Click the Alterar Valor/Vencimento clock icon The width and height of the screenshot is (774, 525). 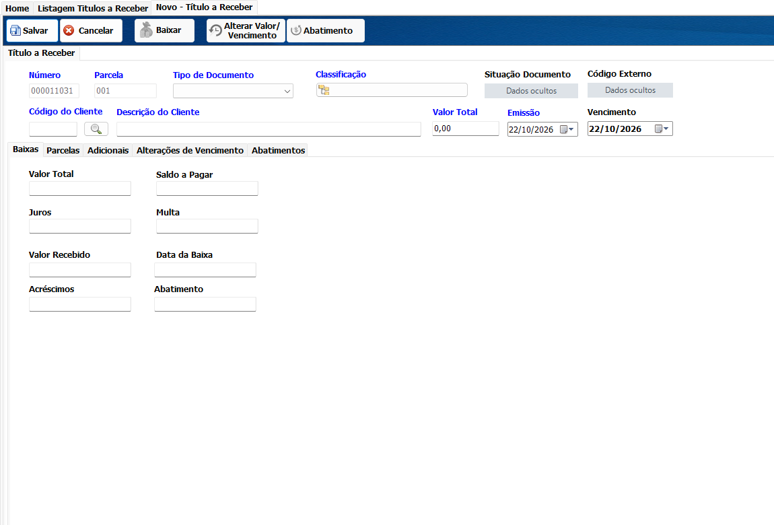coord(216,30)
